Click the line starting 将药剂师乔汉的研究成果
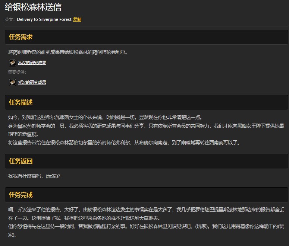 [x=68, y=52]
